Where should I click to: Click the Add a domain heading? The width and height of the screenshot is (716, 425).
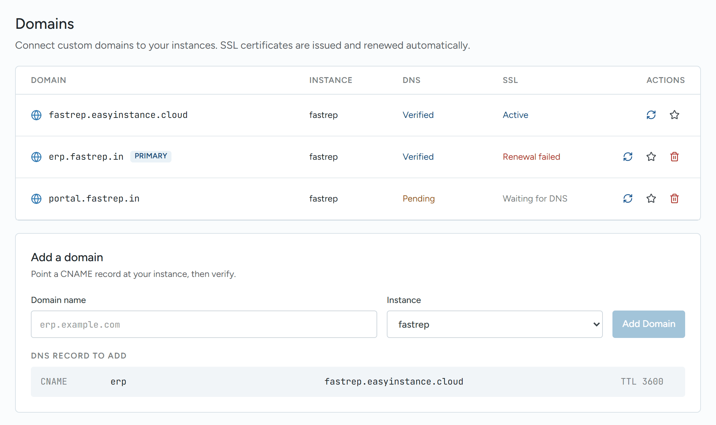pyautogui.click(x=67, y=257)
